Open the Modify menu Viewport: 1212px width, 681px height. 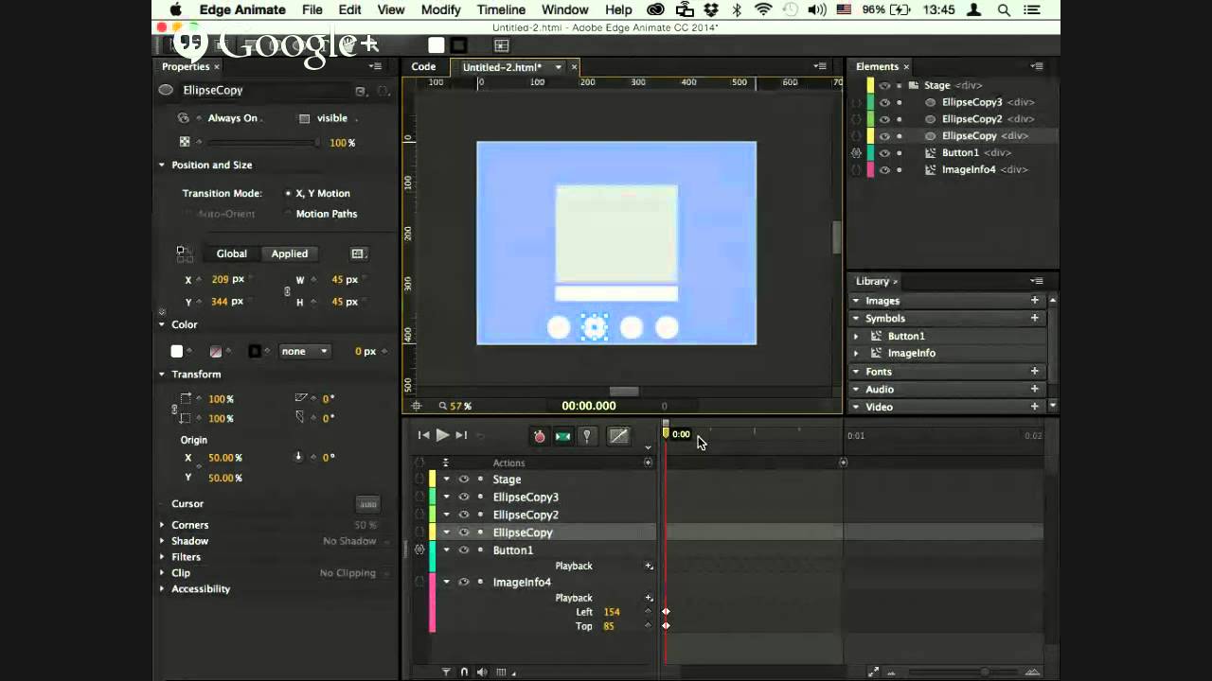(441, 9)
